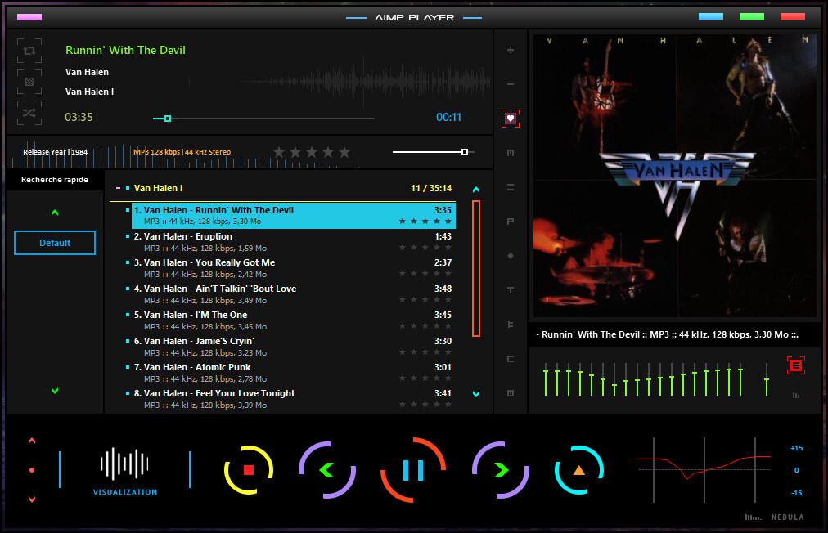Click the orange eject open-file button
This screenshot has width=828, height=533.
click(578, 470)
